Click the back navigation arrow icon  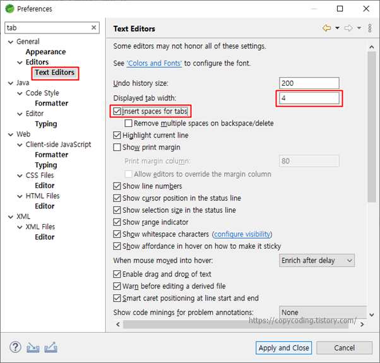tap(327, 28)
